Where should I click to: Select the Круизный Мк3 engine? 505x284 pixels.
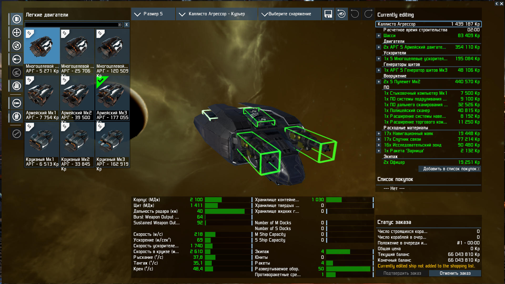pyautogui.click(x=112, y=144)
